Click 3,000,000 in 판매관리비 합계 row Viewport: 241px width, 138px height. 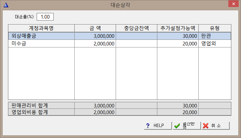[104, 106]
